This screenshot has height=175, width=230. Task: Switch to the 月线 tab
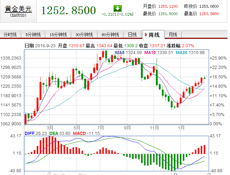[173, 35]
